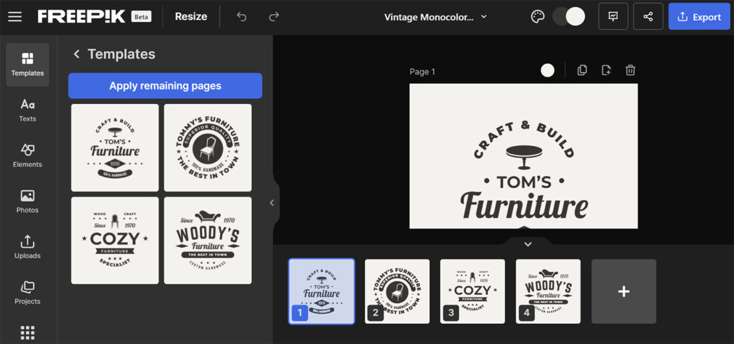The image size is (734, 344).
Task: Select page 1 thumbnail in strip
Action: [x=322, y=291]
